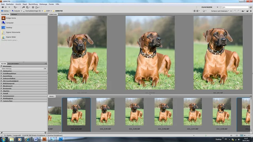Expand the Blendenwert filter section
Viewport: 253px width, 142px height.
2,86
